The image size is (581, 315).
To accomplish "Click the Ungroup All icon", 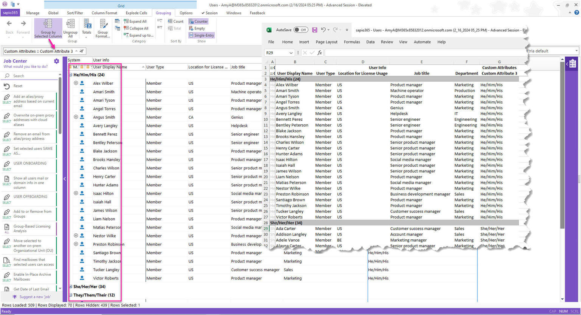I will pyautogui.click(x=70, y=24).
